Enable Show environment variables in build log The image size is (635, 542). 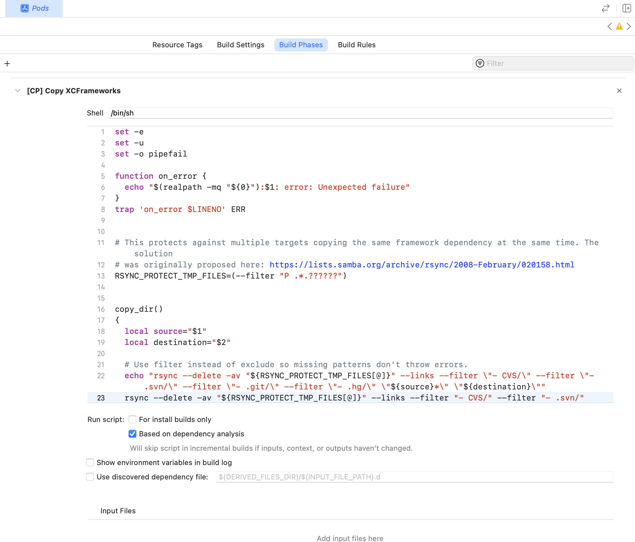click(x=90, y=462)
